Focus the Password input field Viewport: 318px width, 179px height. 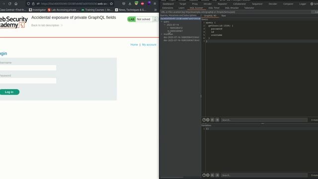28,81
